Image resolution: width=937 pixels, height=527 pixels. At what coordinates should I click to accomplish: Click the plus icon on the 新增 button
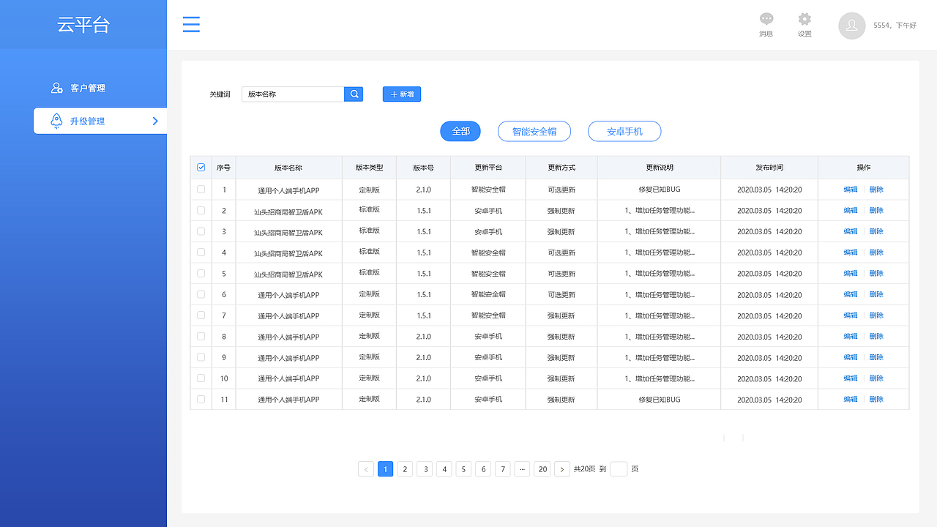click(393, 94)
